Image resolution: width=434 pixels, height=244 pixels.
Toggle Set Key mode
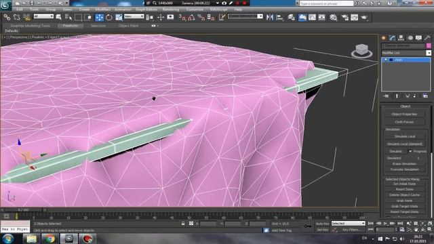click(323, 230)
